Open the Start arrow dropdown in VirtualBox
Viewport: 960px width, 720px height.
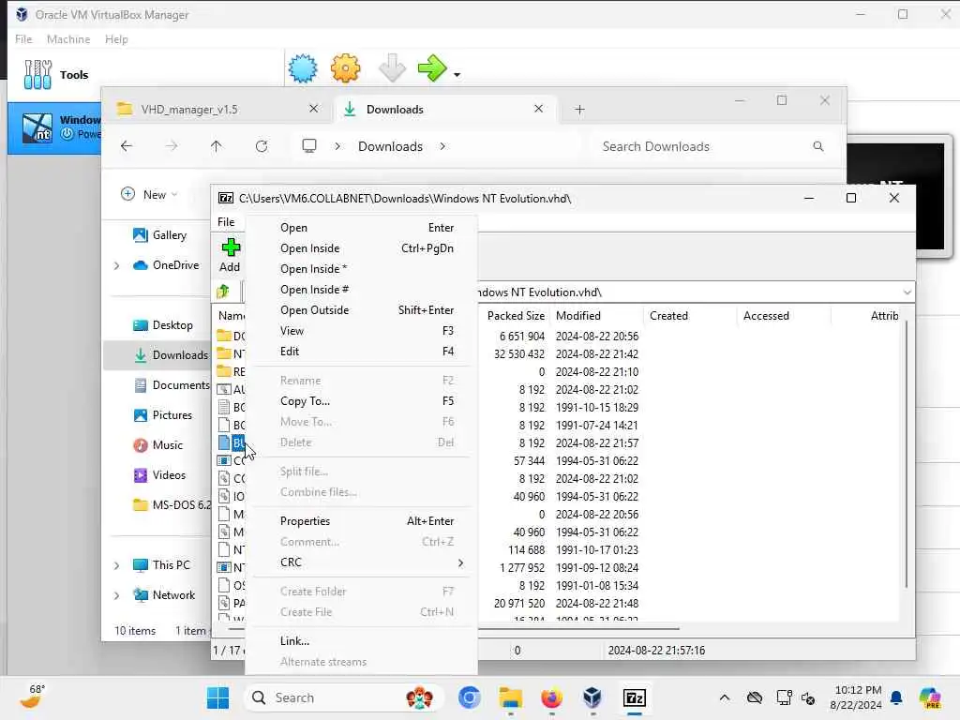pos(457,75)
